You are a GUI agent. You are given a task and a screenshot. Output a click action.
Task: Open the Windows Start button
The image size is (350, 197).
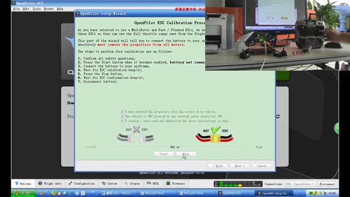(24, 193)
